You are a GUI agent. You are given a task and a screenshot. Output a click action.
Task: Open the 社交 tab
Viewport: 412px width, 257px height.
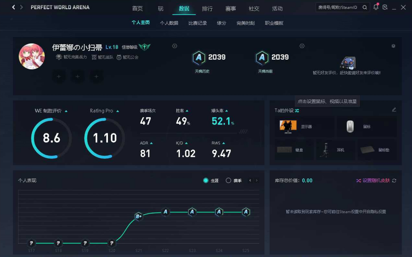coord(254,9)
